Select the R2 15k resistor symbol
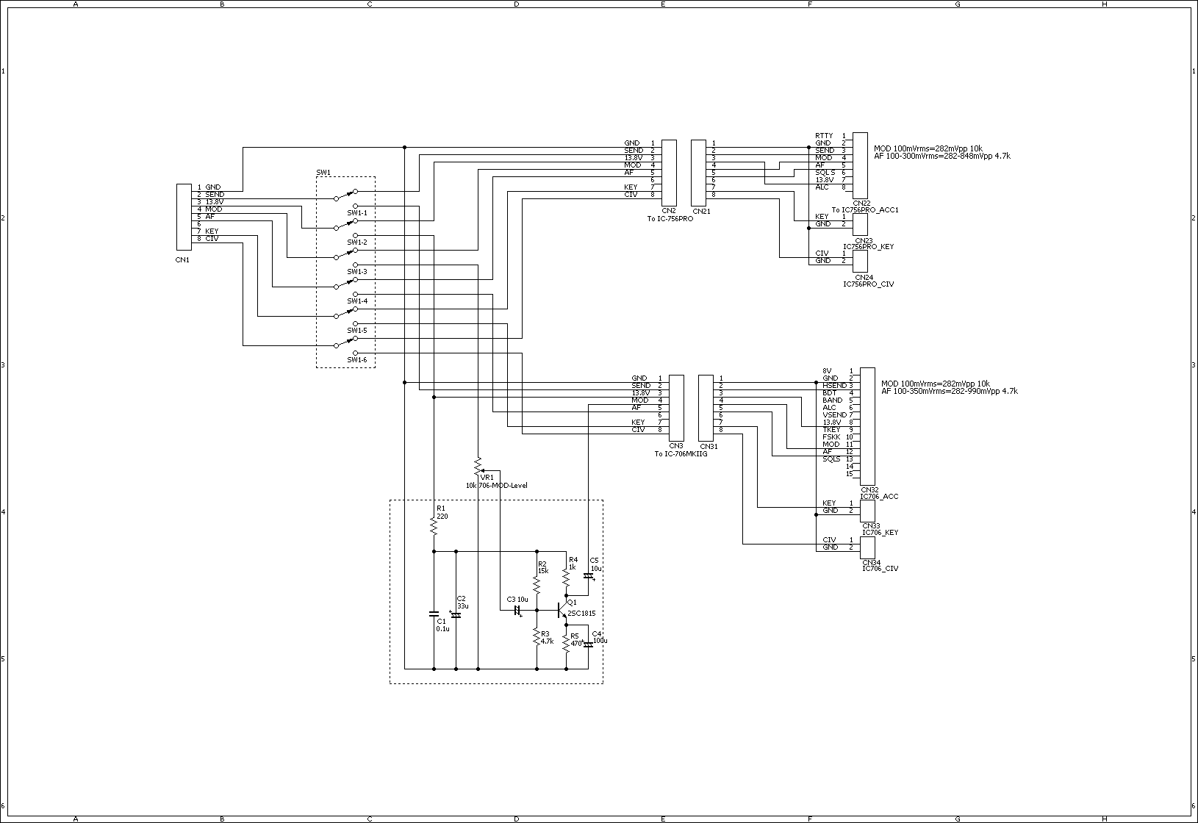The height and width of the screenshot is (823, 1198). pos(537,584)
